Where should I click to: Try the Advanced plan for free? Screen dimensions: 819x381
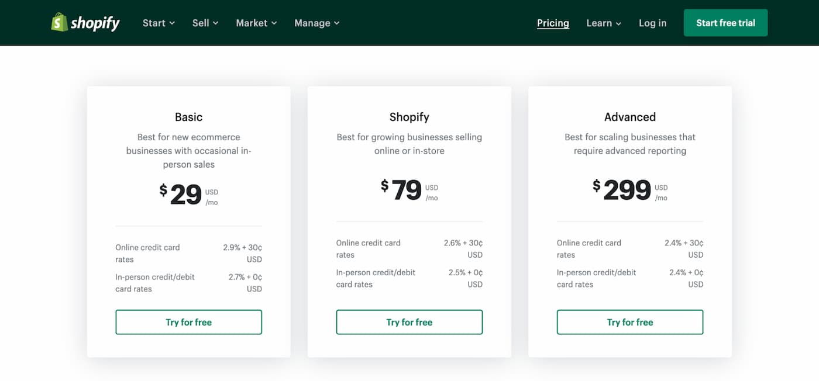pyautogui.click(x=629, y=322)
